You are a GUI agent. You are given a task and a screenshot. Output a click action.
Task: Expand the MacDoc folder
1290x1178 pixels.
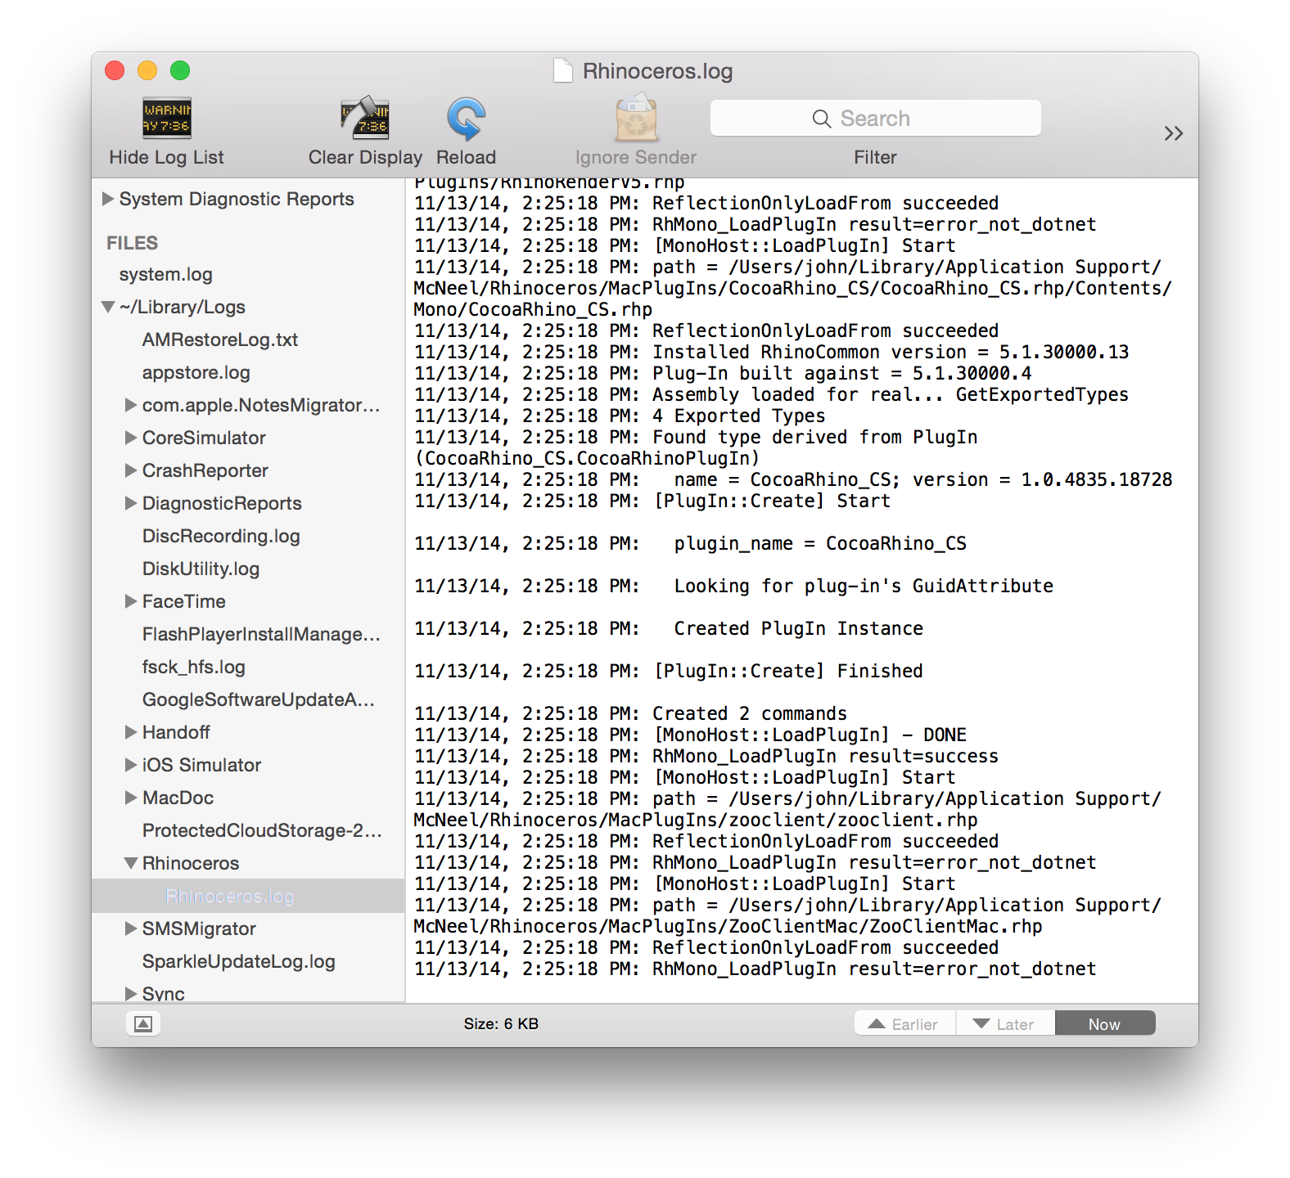(x=131, y=798)
